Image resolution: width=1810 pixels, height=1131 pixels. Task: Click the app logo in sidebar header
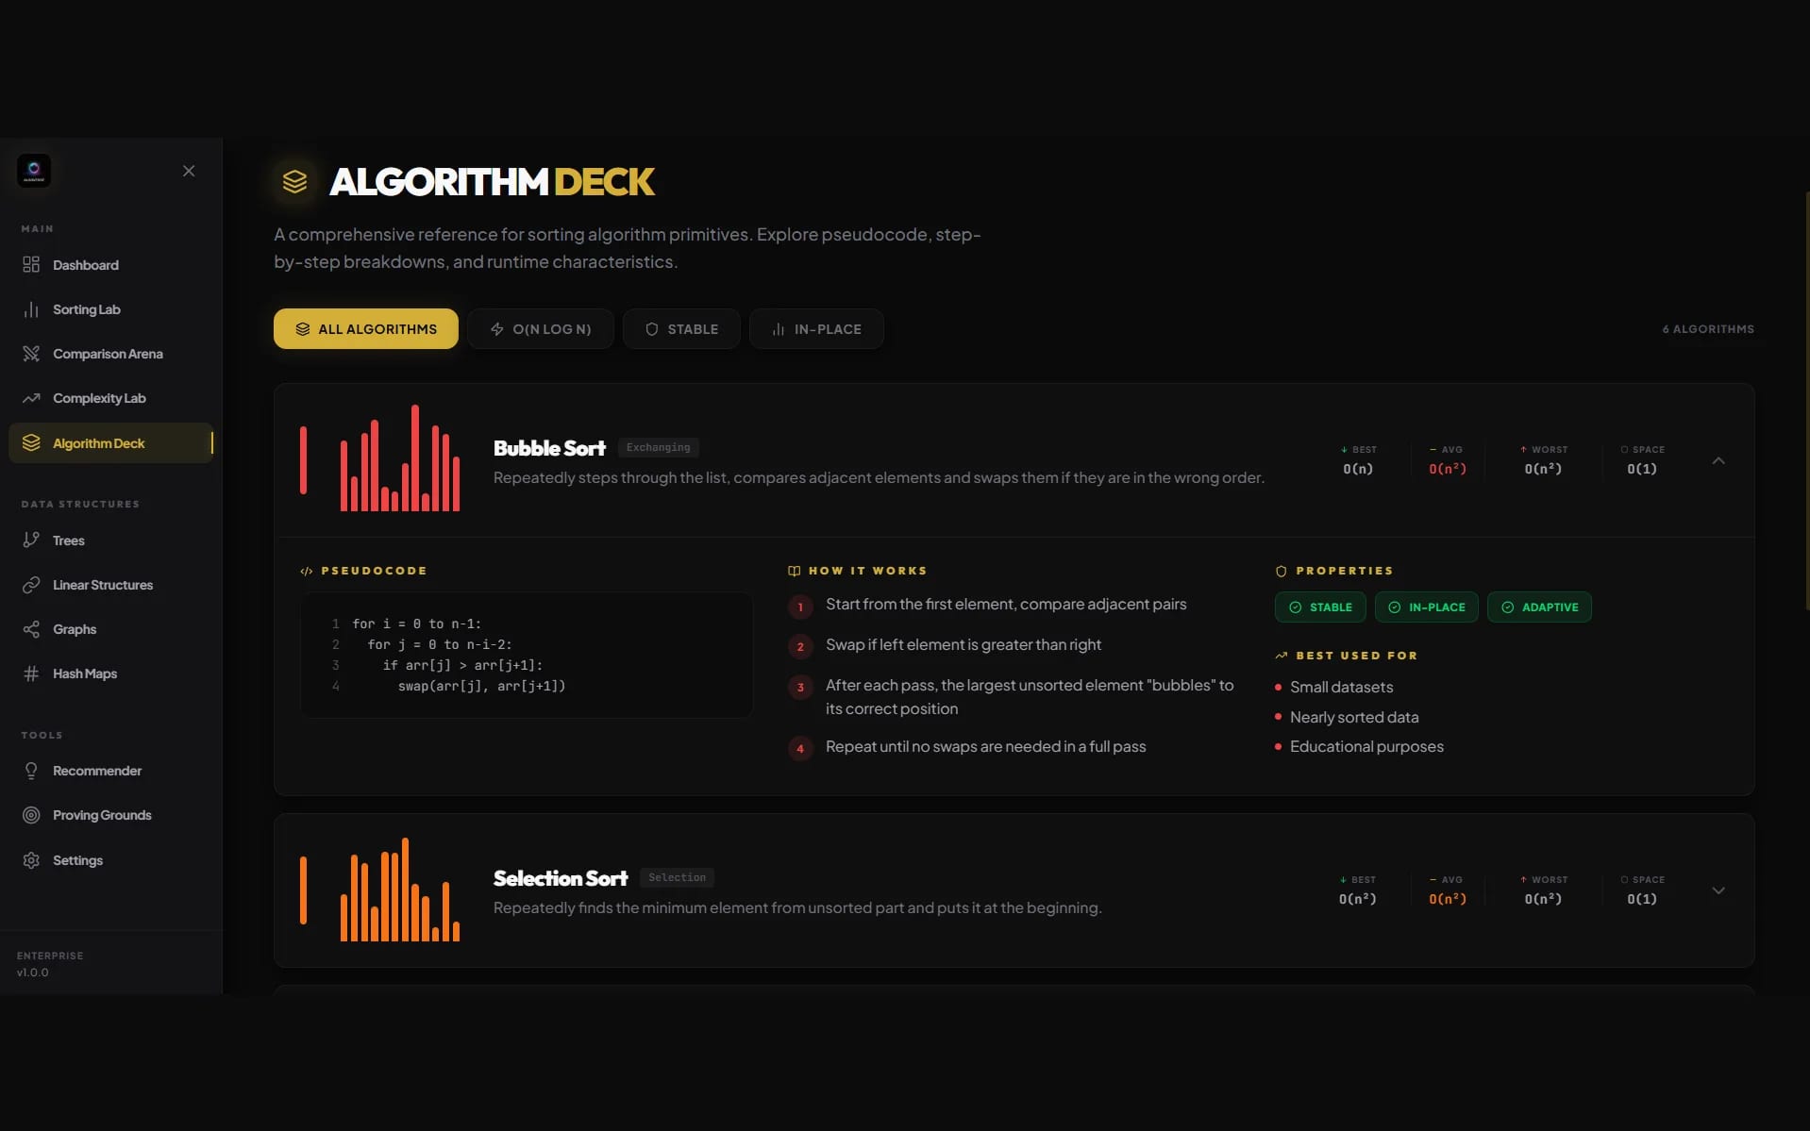tap(34, 171)
